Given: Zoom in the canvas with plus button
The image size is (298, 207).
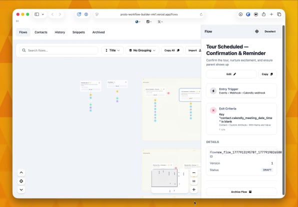Looking at the screenshot, I should pyautogui.click(x=194, y=189).
